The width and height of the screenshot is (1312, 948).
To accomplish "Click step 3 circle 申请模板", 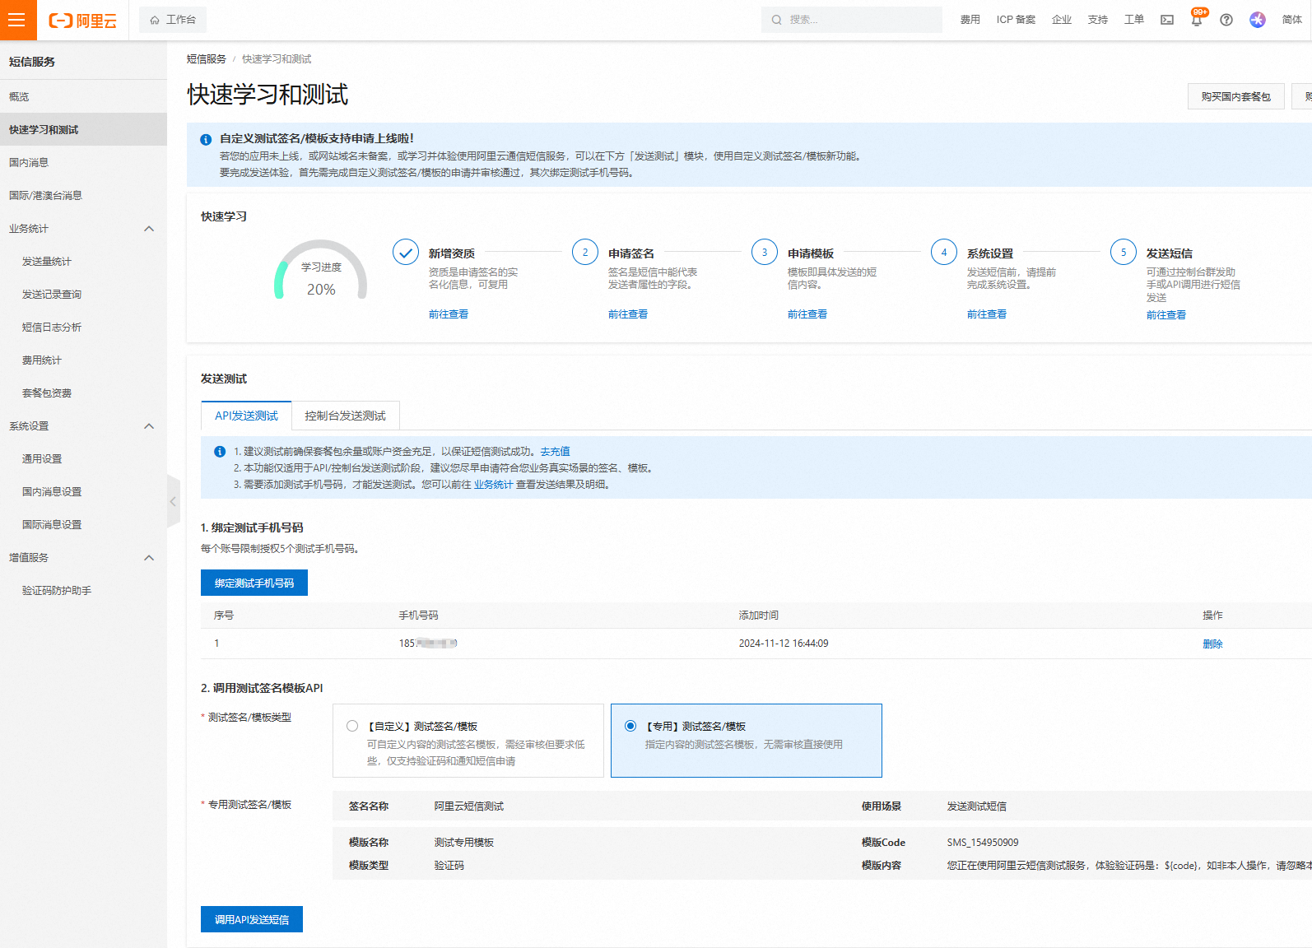I will click(765, 252).
